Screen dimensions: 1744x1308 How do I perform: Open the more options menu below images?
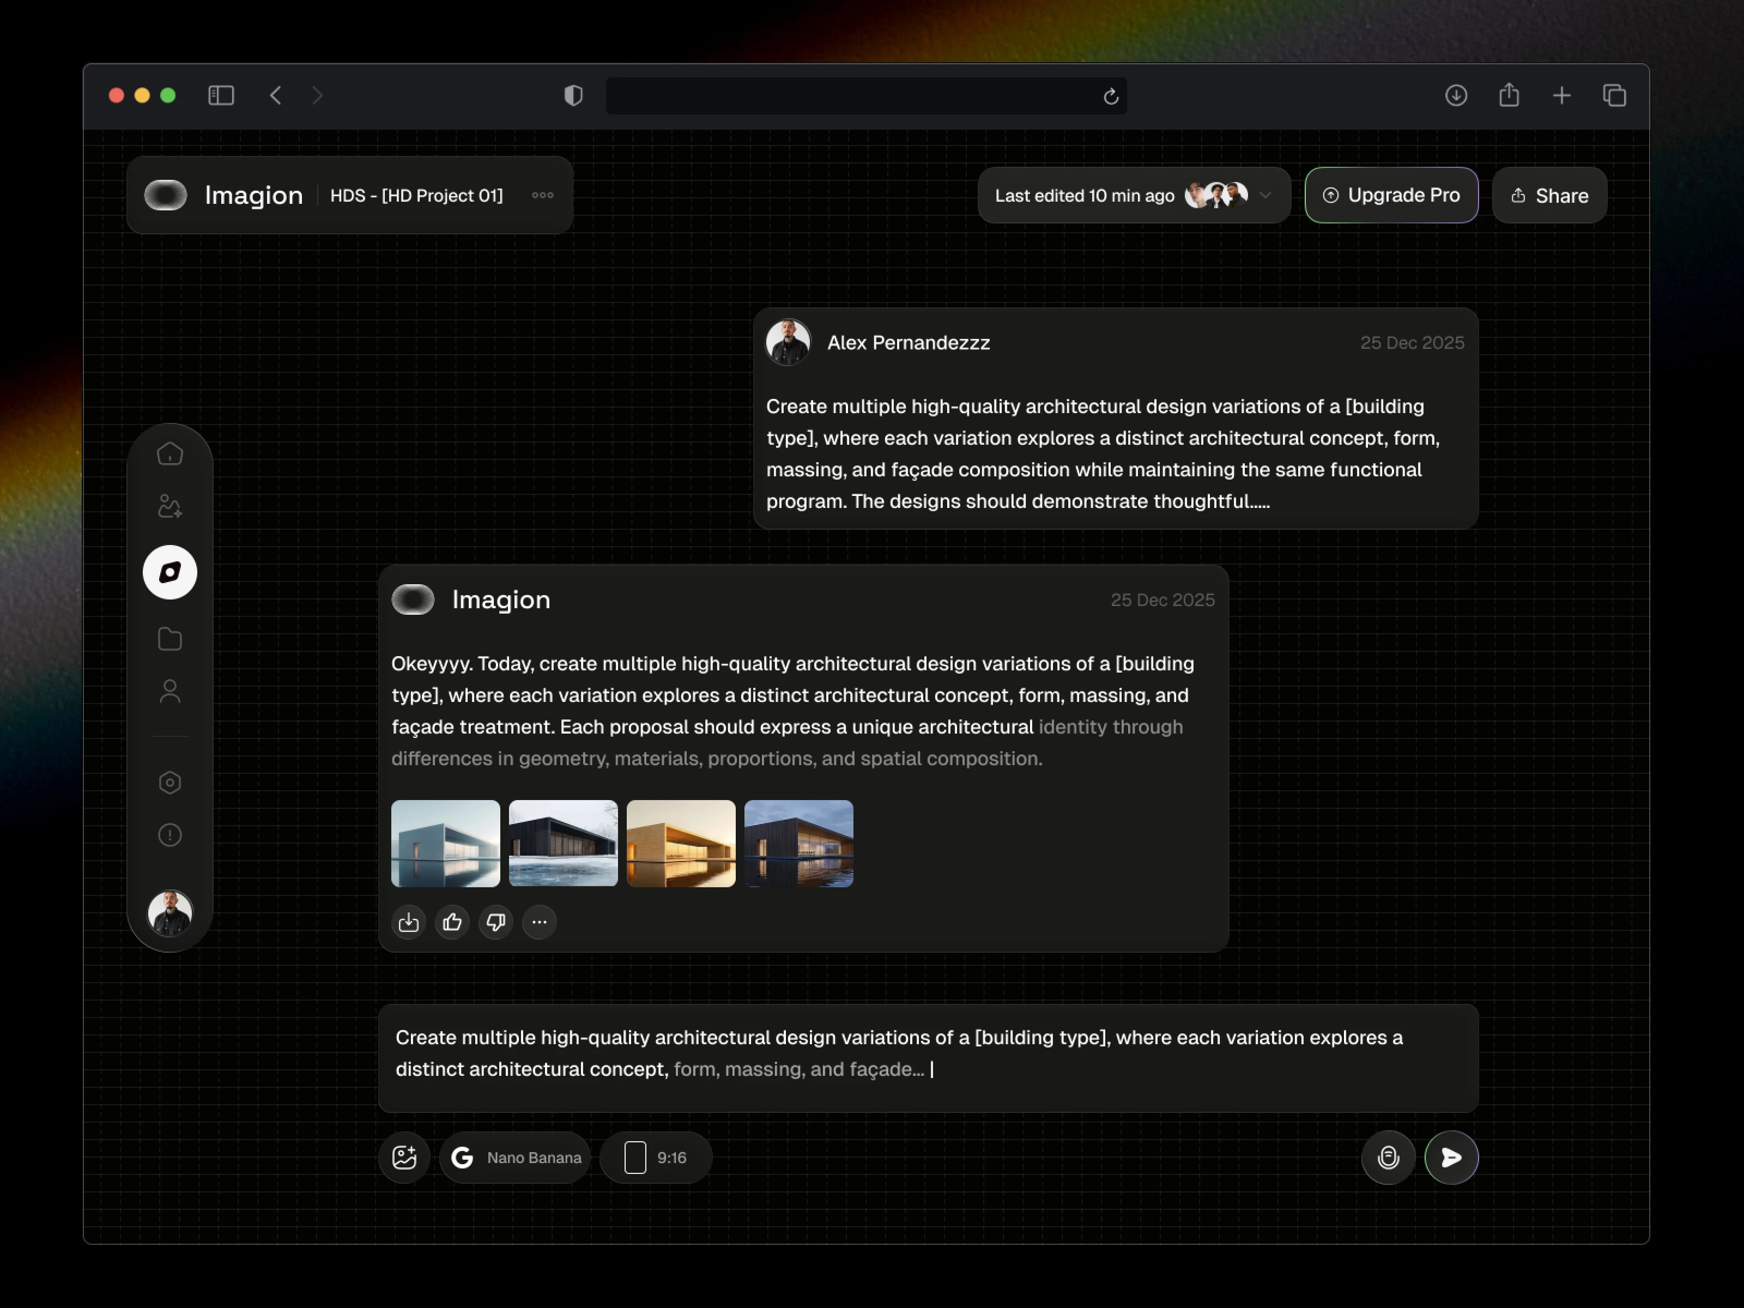[540, 922]
